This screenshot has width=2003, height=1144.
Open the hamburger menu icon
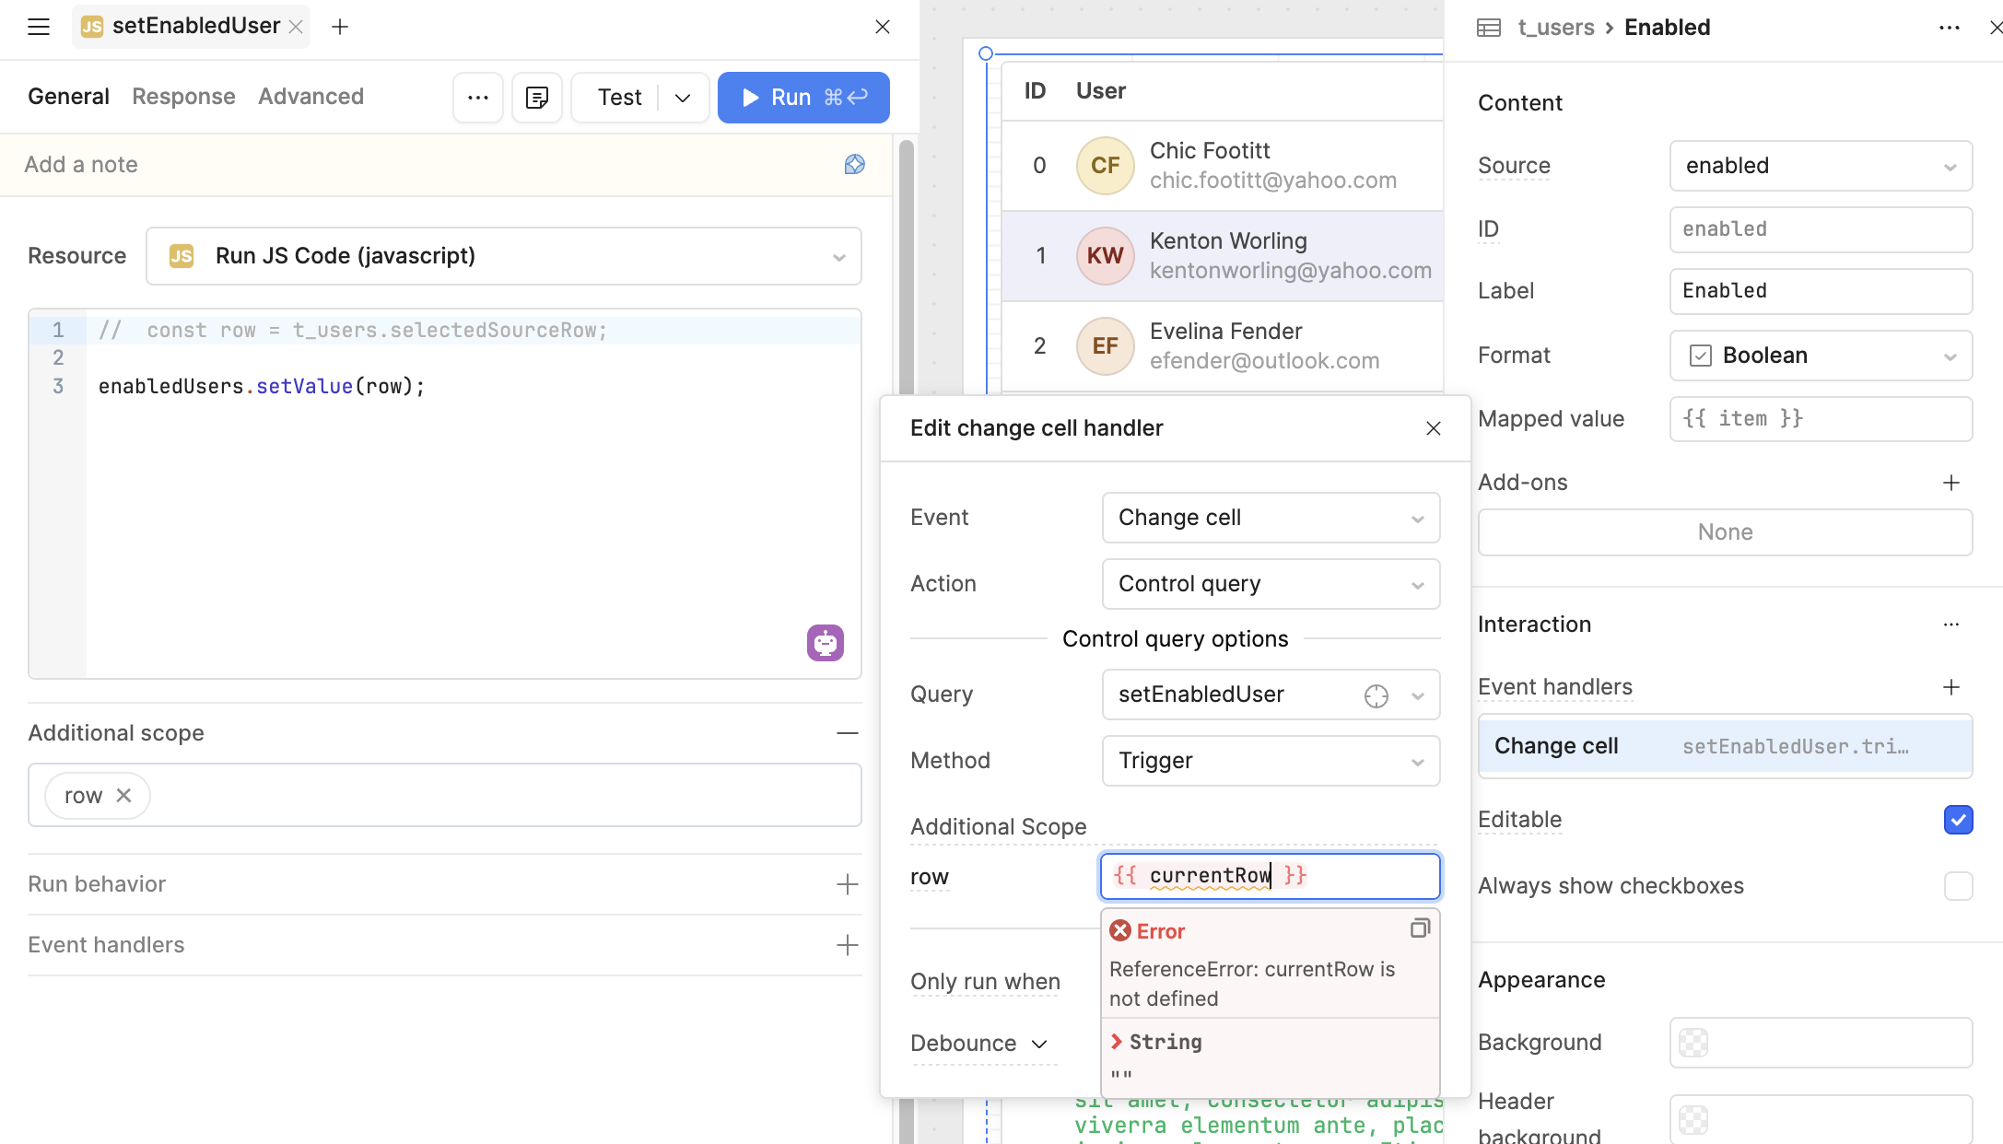38,27
